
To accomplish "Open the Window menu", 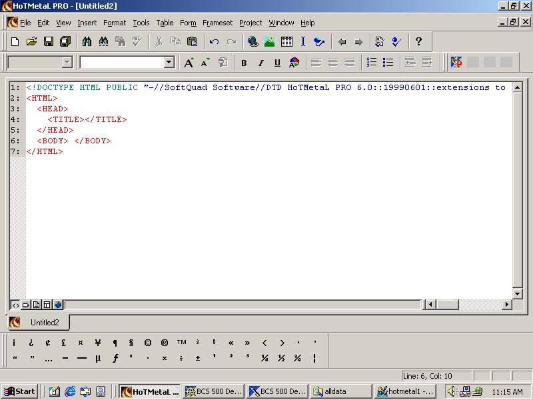I will point(281,23).
